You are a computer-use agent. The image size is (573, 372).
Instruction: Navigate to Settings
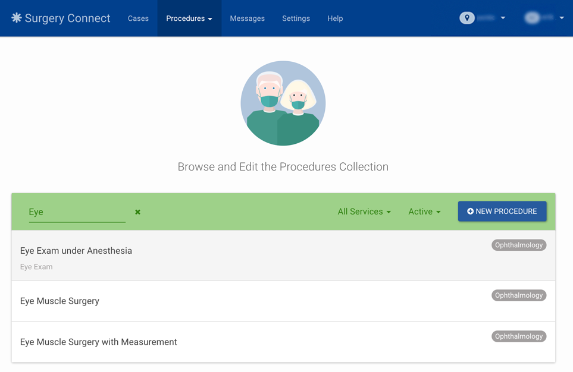296,18
